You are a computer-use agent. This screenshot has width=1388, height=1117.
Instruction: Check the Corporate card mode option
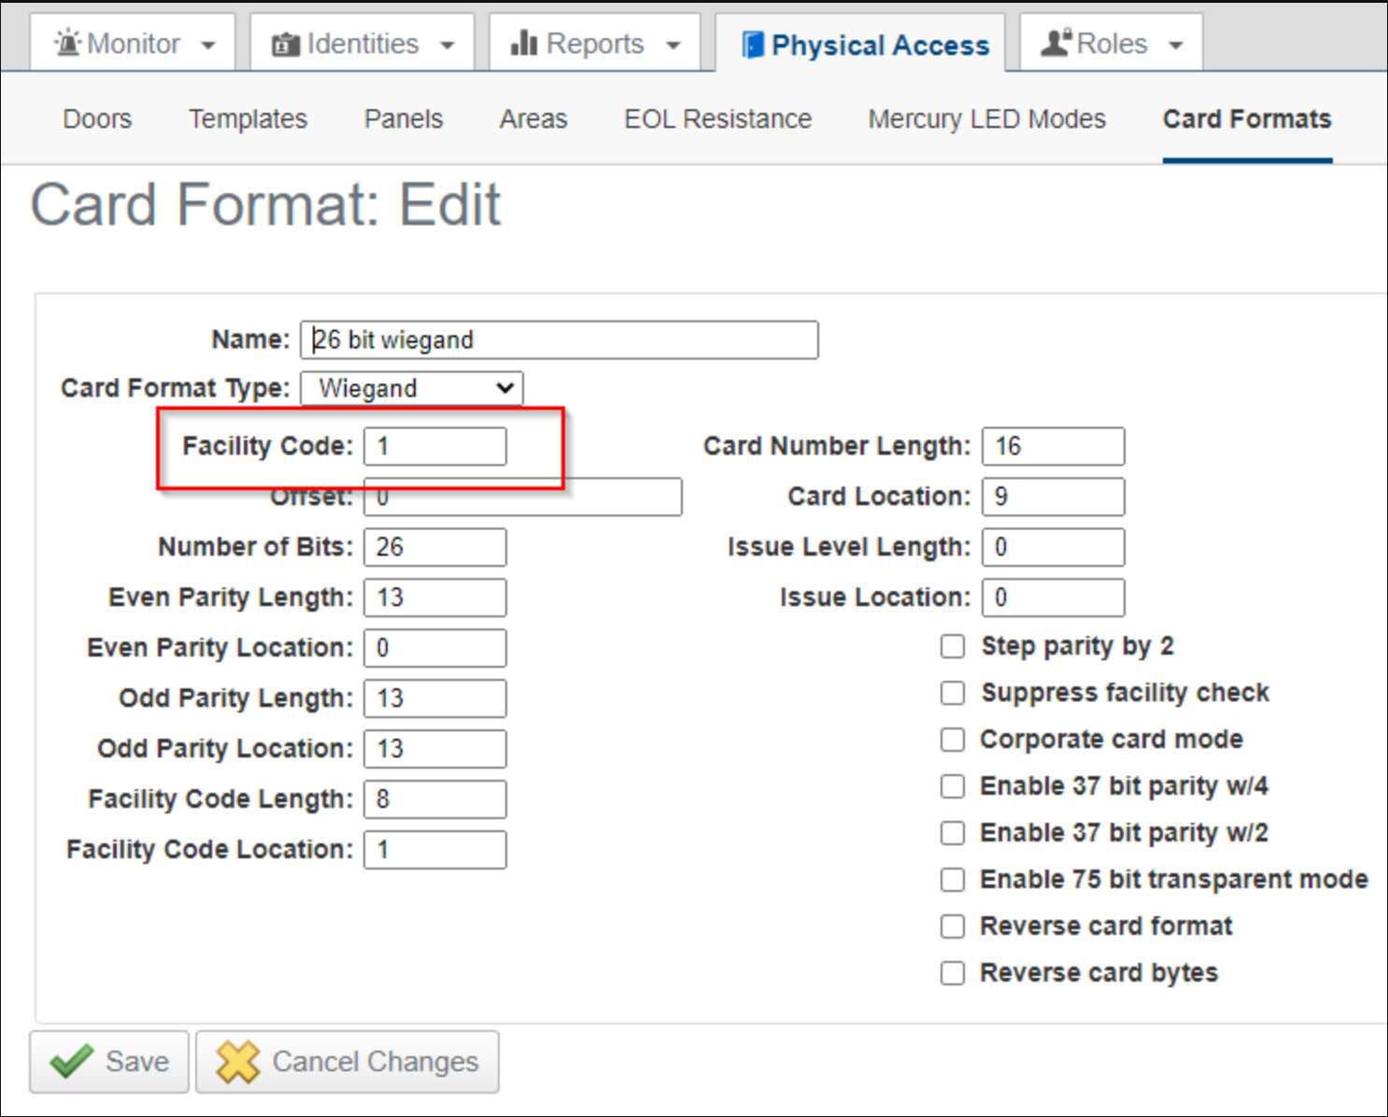point(952,740)
